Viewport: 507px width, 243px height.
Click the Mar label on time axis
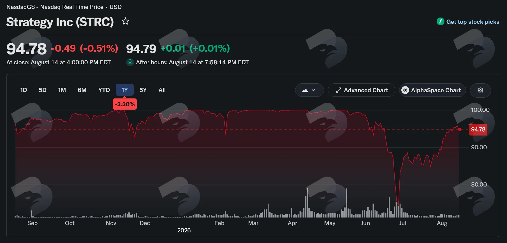click(x=253, y=223)
